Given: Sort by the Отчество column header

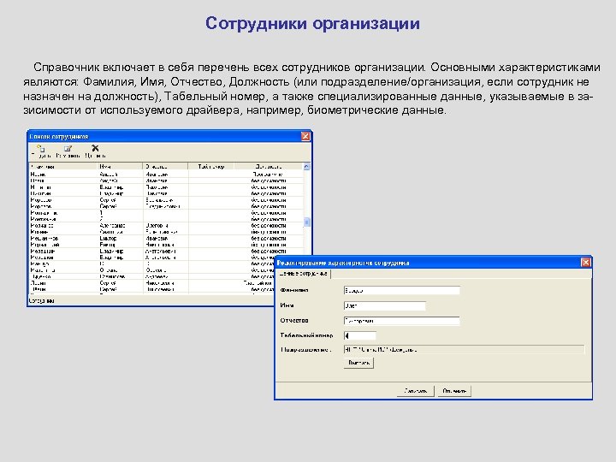Looking at the screenshot, I should tap(165, 167).
